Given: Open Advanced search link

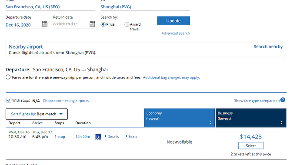Looking at the screenshot, I should pyautogui.click(x=176, y=33).
